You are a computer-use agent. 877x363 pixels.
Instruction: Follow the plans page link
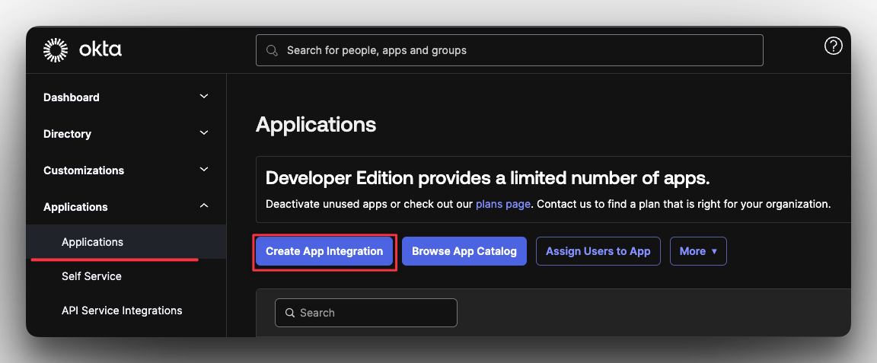click(502, 204)
